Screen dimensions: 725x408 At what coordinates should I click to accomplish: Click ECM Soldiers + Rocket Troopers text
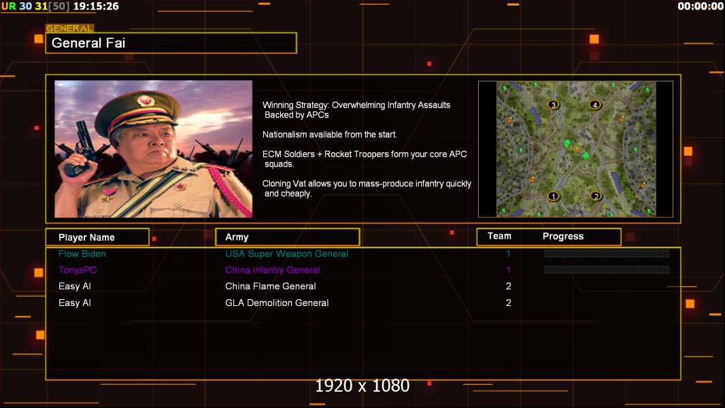pos(365,159)
